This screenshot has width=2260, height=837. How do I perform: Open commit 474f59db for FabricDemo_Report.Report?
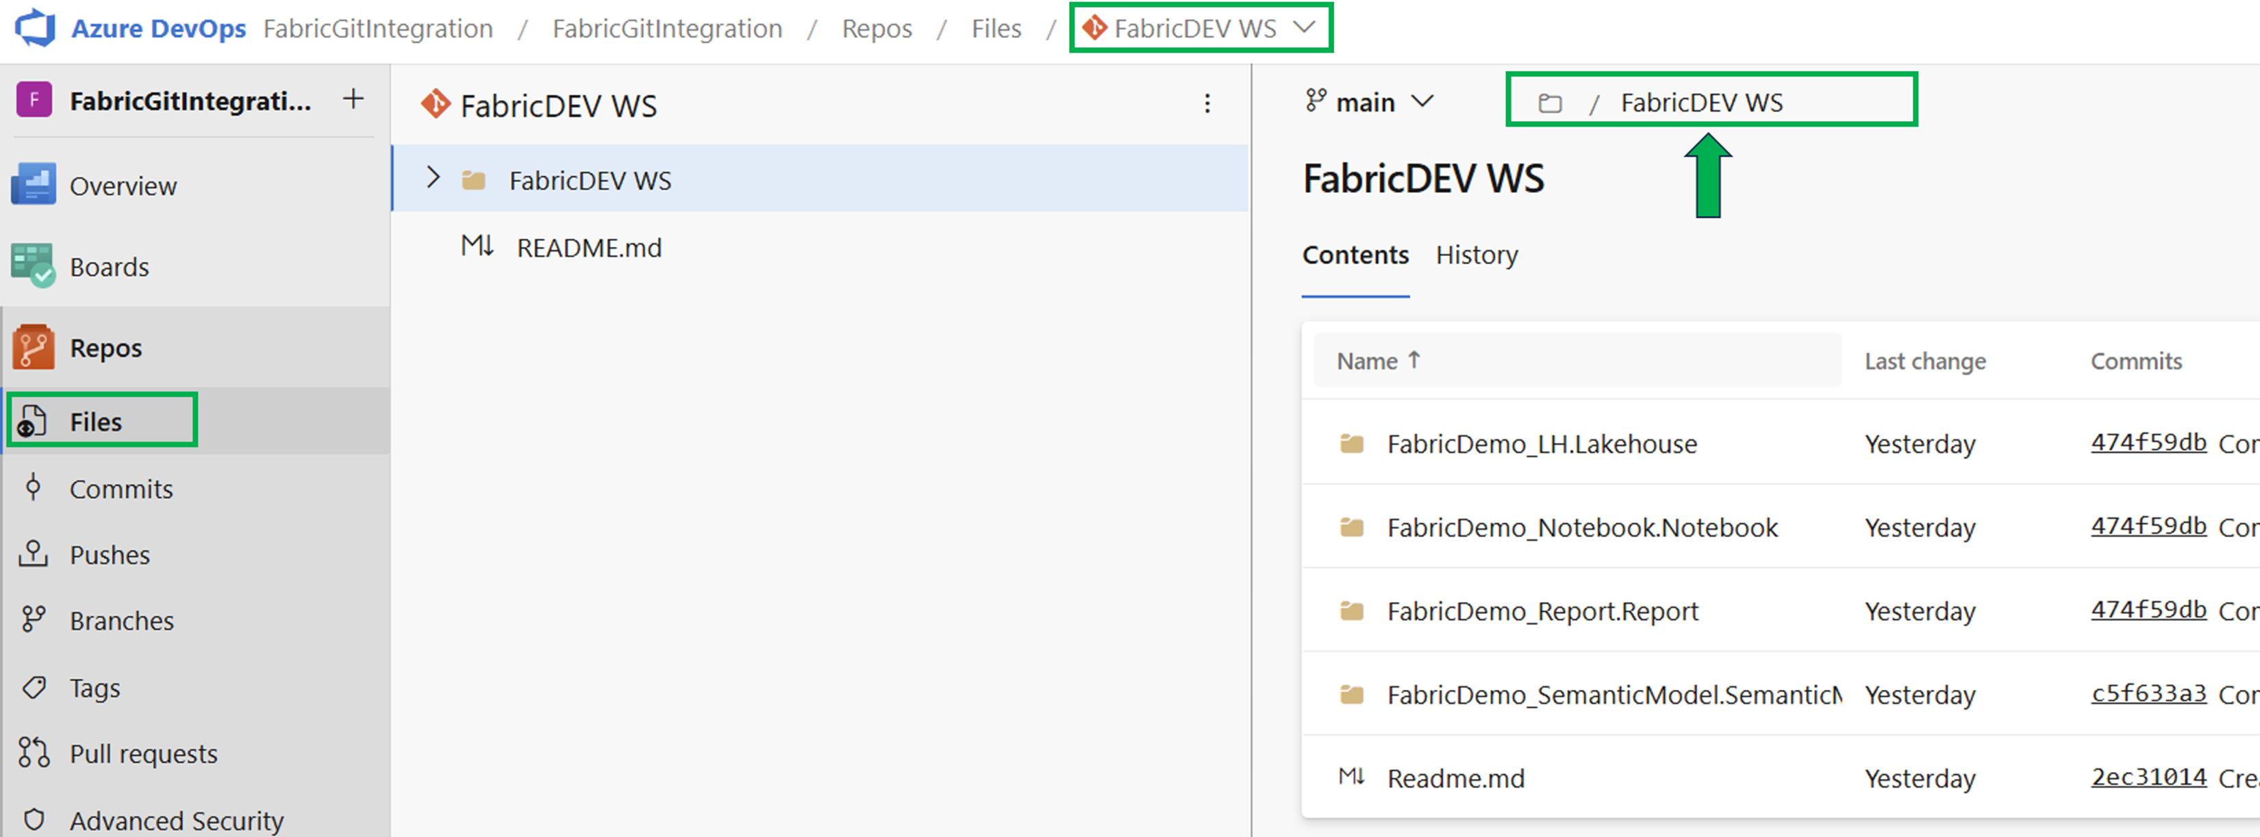pyautogui.click(x=2148, y=609)
